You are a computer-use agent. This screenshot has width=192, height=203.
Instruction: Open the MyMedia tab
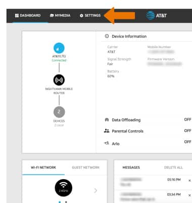coord(60,16)
